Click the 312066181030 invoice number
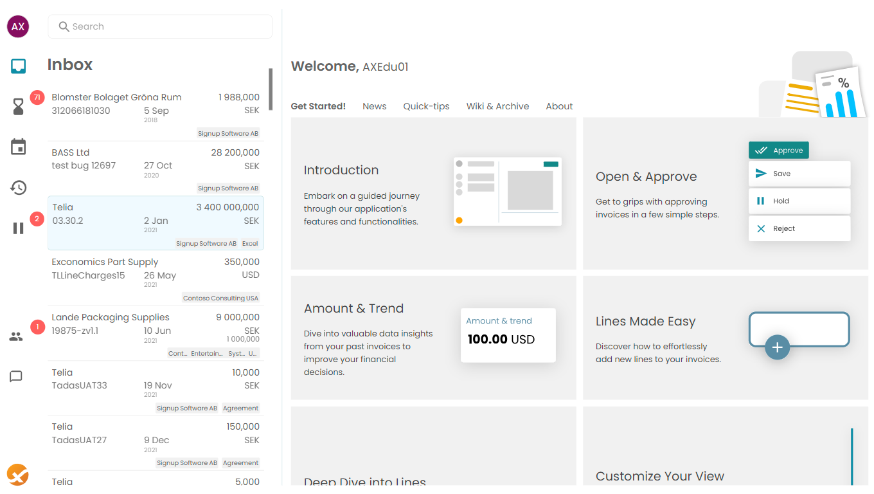 [81, 111]
